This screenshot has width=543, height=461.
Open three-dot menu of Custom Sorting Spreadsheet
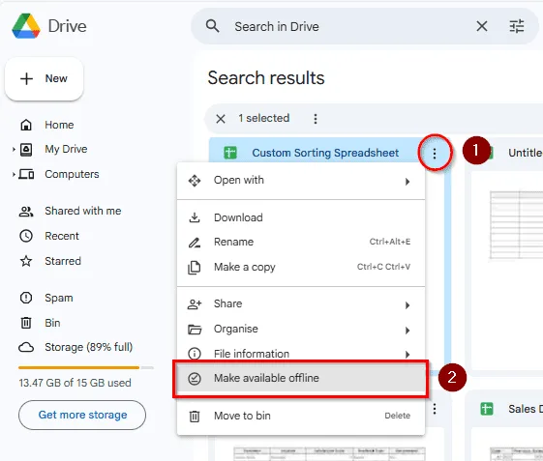435,153
